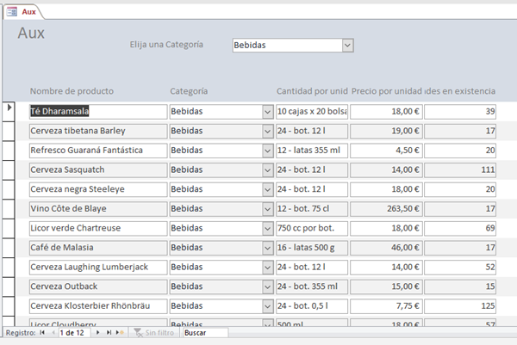The height and width of the screenshot is (345, 517).
Task: Select record selector for Cerveza Sasquatch row
Action: 9,169
